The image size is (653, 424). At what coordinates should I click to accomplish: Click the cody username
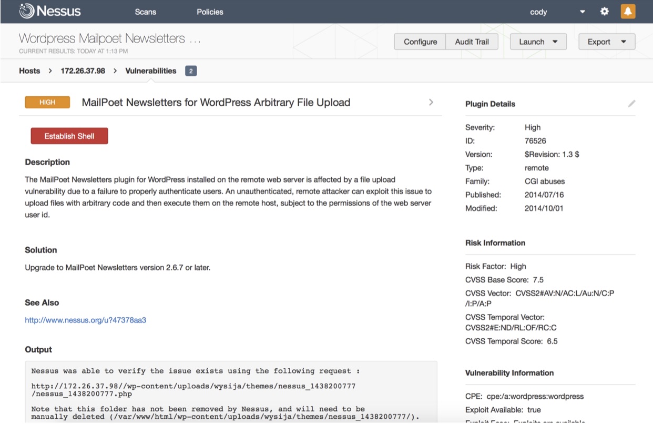(x=538, y=12)
